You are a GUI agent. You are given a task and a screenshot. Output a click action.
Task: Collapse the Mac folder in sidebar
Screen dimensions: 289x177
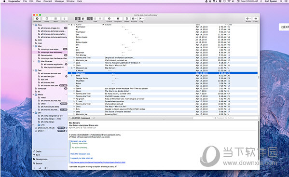(x=33, y=46)
